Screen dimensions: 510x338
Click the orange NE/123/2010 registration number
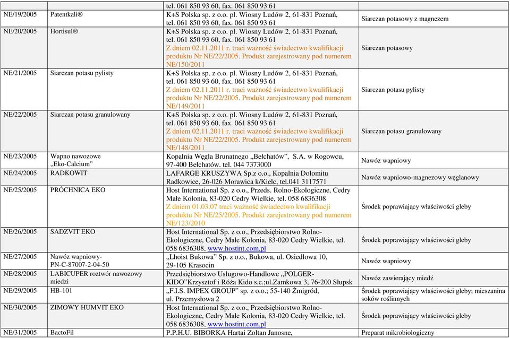point(185,223)
